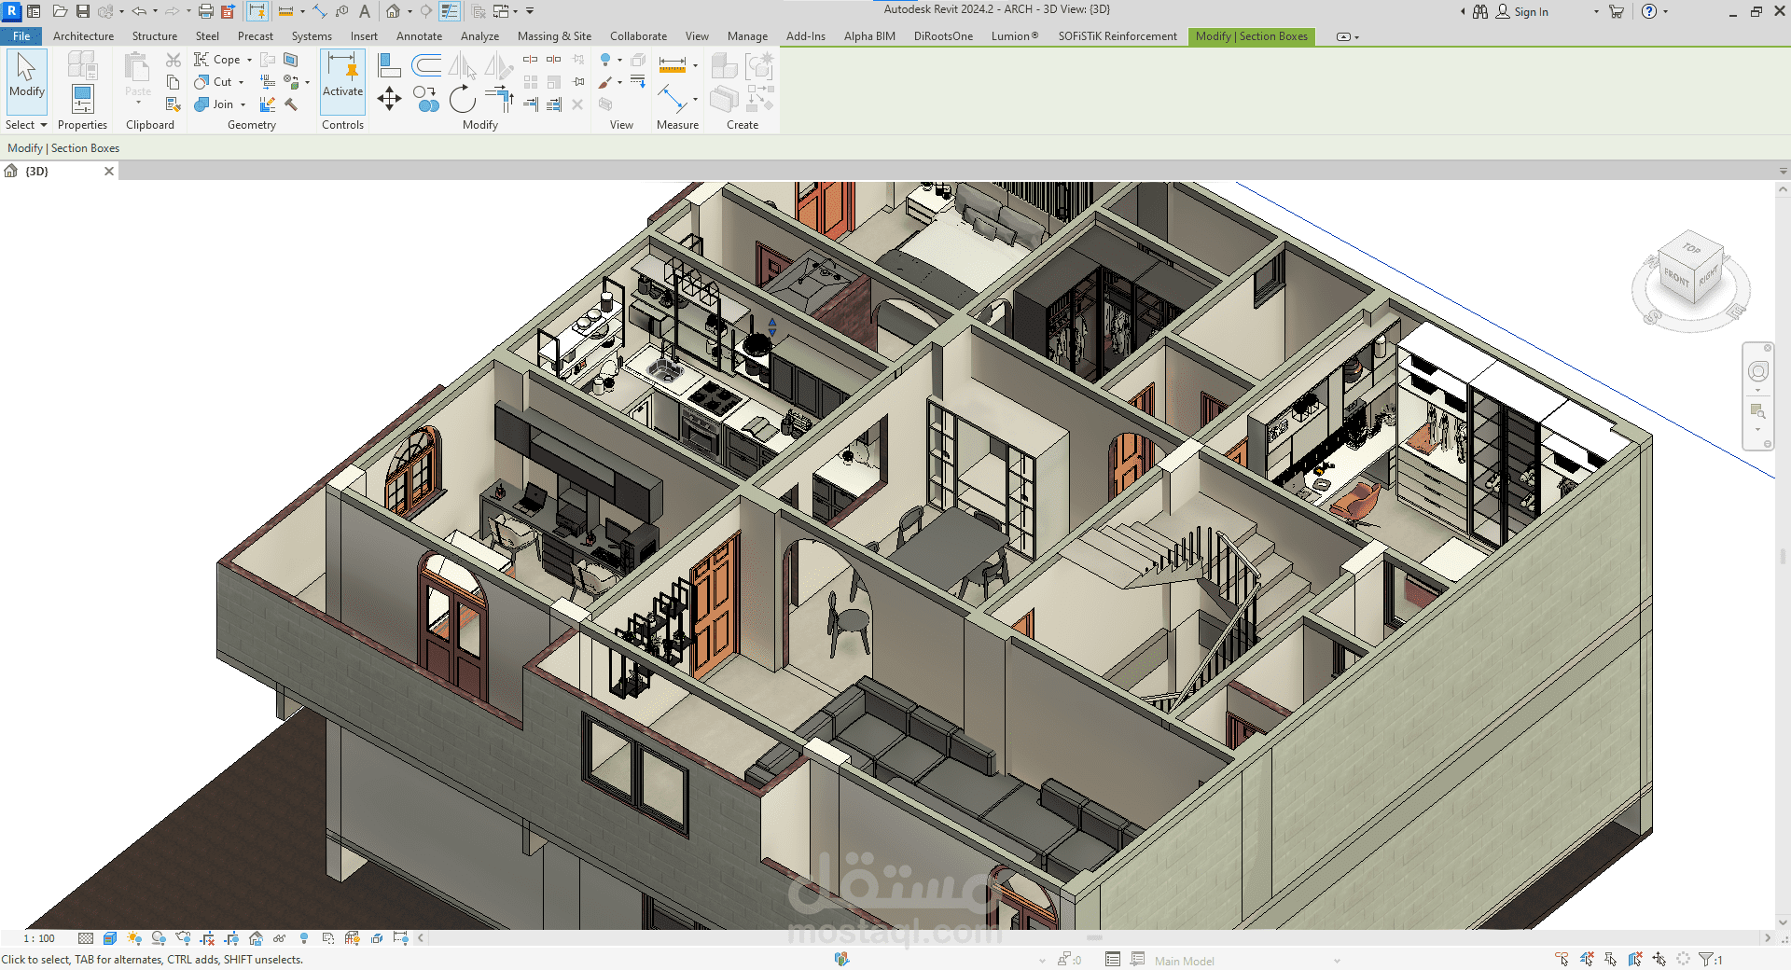Click the Mirror Draw Axis tool
This screenshot has height=970, width=1791.
499,65
